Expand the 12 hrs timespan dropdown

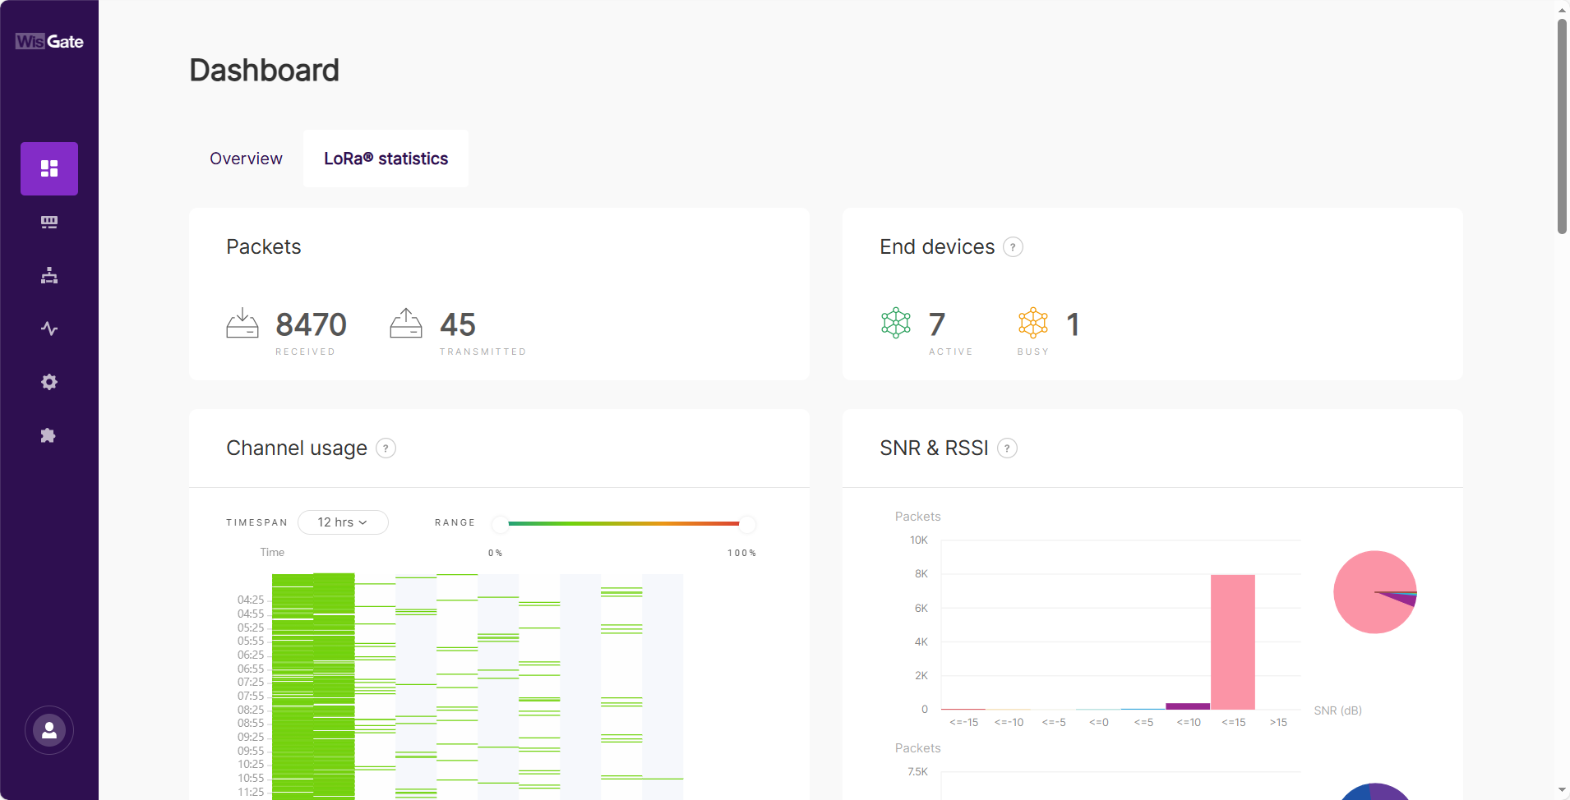tap(343, 522)
